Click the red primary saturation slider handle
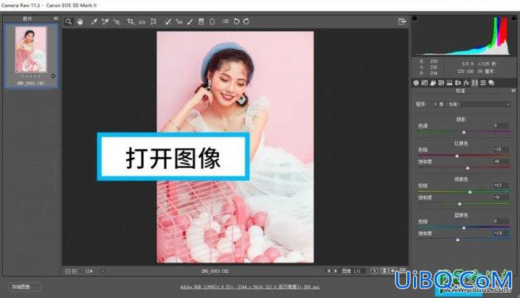This screenshot has height=298, width=520. [x=468, y=168]
